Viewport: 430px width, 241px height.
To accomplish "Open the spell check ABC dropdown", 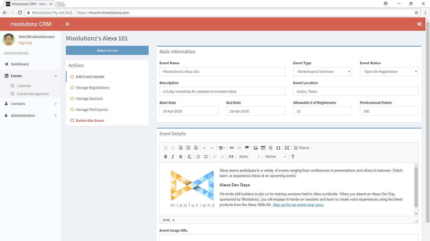I will pos(222,148).
